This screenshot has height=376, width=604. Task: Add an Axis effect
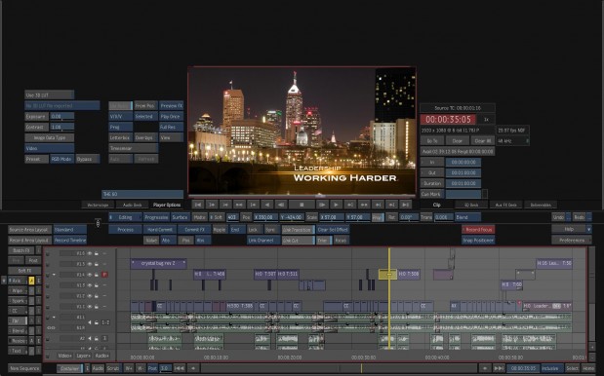[18, 281]
